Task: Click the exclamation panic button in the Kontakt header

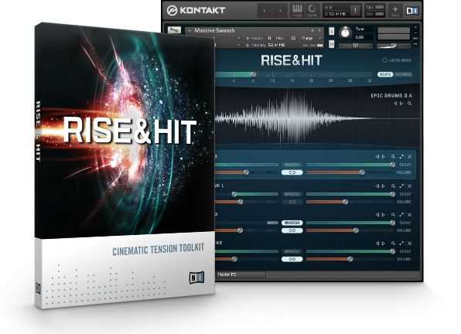Action: tap(355, 10)
